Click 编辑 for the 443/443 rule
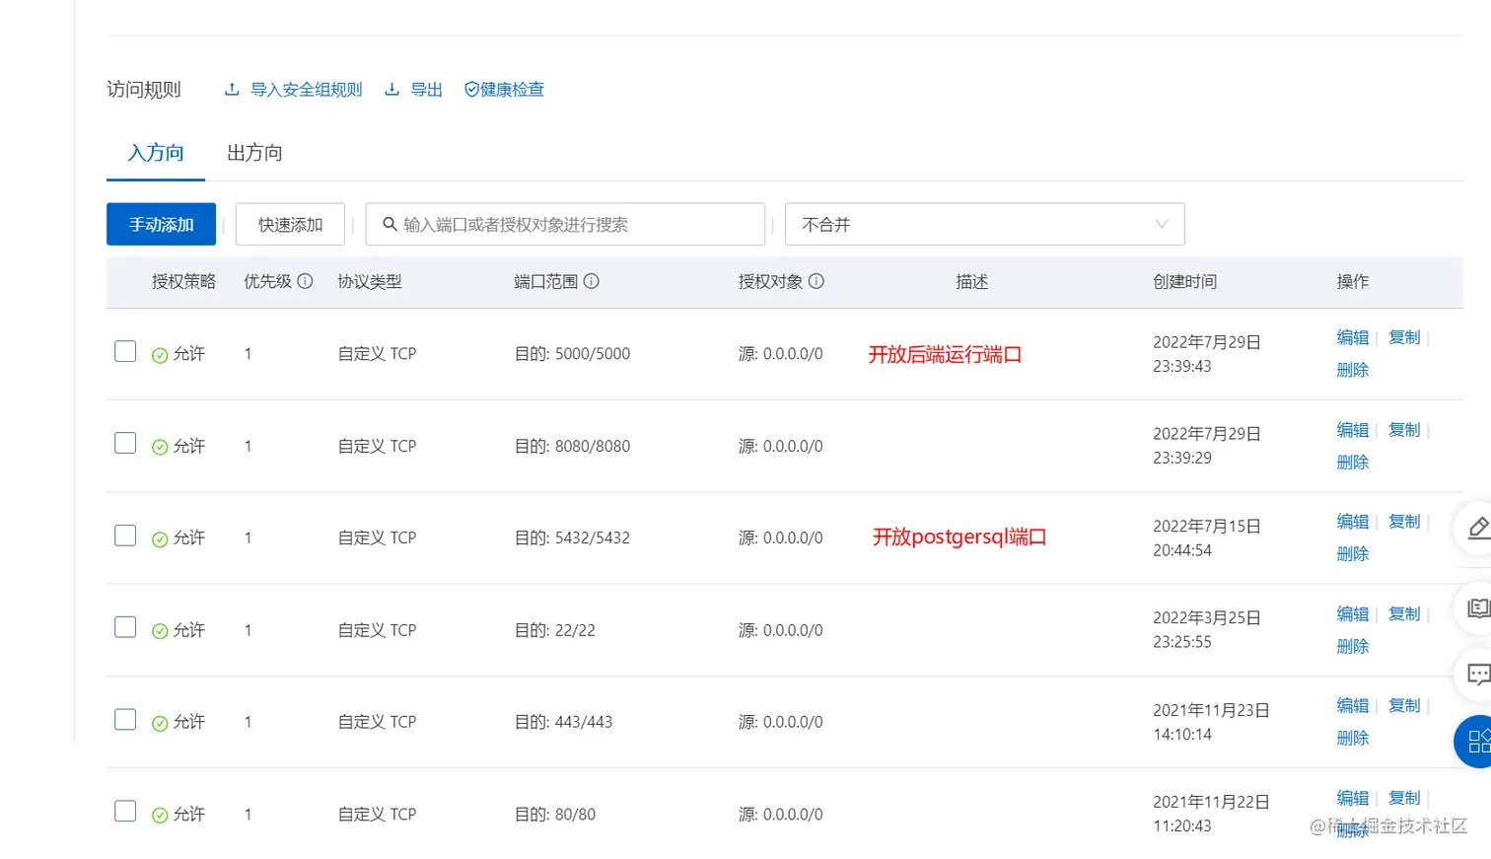Image resolution: width=1491 pixels, height=859 pixels. click(x=1353, y=706)
